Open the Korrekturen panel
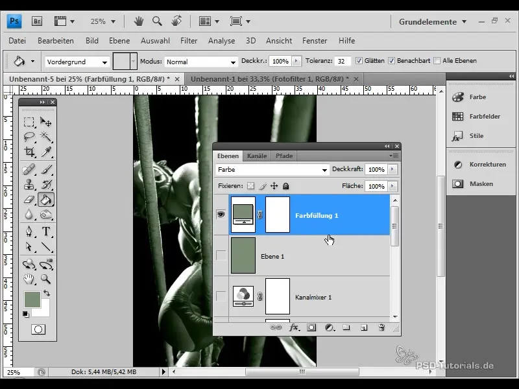Viewport: 519px width, 389px height. pyautogui.click(x=480, y=165)
